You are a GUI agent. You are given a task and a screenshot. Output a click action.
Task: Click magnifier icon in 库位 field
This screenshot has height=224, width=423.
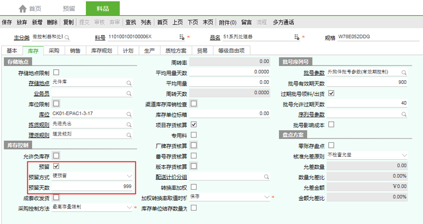[x=129, y=115]
